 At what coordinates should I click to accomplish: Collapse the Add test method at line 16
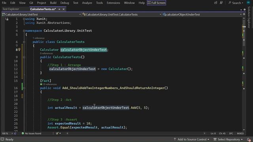[24, 88]
